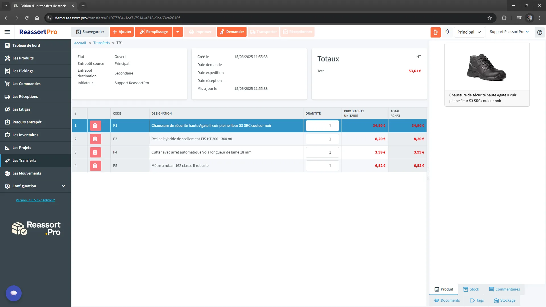Open the hamburger menu icon

pyautogui.click(x=7, y=32)
